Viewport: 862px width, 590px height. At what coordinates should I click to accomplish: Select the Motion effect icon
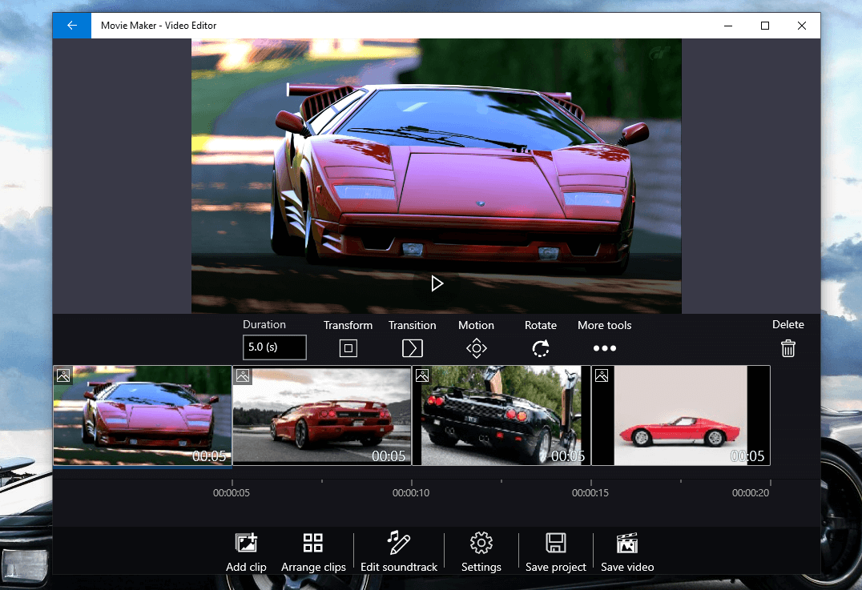[476, 347]
